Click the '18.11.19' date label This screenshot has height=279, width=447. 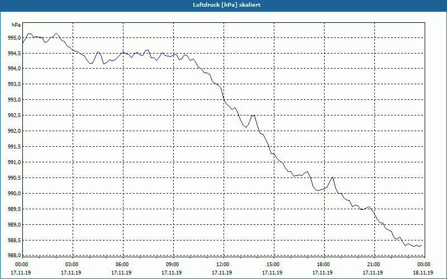[x=423, y=273]
